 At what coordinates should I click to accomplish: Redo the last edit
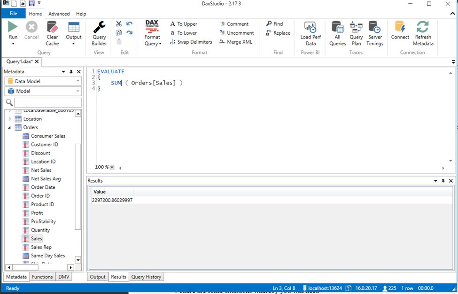(129, 32)
